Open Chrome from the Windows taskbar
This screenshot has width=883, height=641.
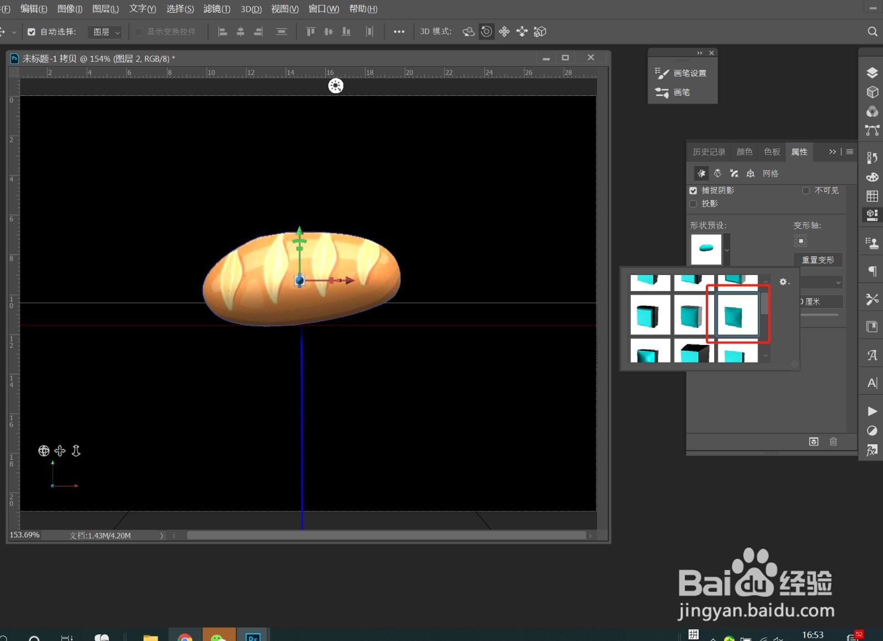click(185, 635)
